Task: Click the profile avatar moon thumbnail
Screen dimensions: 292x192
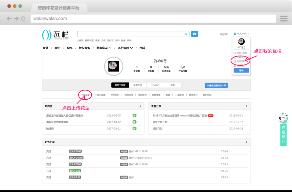Action: click(x=113, y=66)
